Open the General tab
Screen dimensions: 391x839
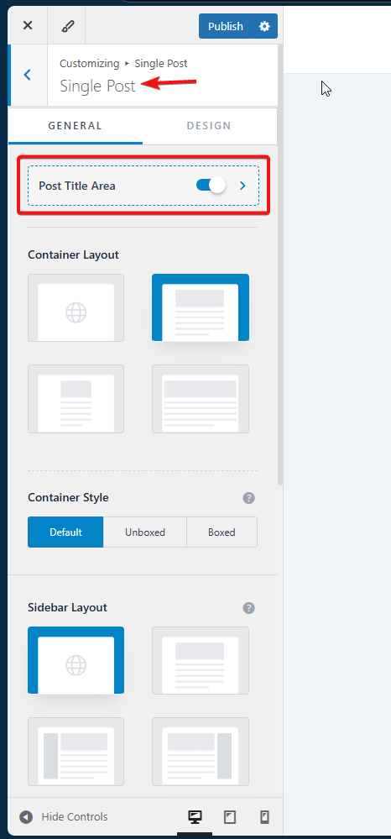[76, 126]
